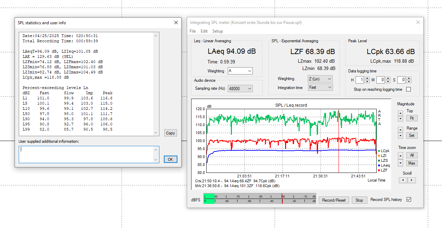Increase magnitude Range with up arrow
The height and width of the screenshot is (228, 442).
click(x=401, y=130)
